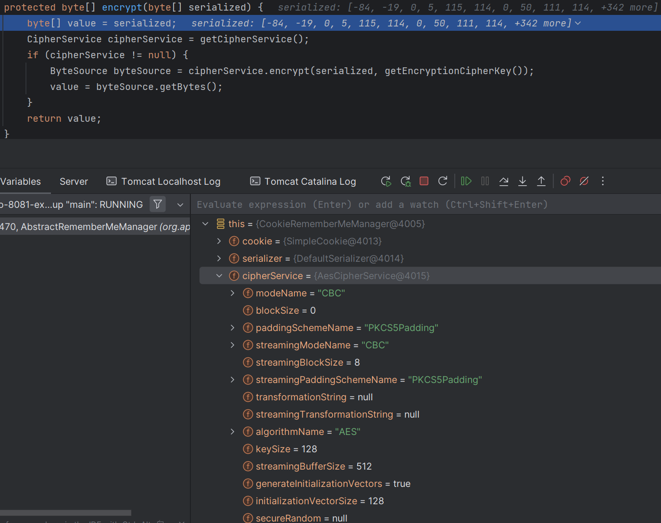Click the Step Over icon
Viewport: 661px width, 523px height.
pos(504,181)
